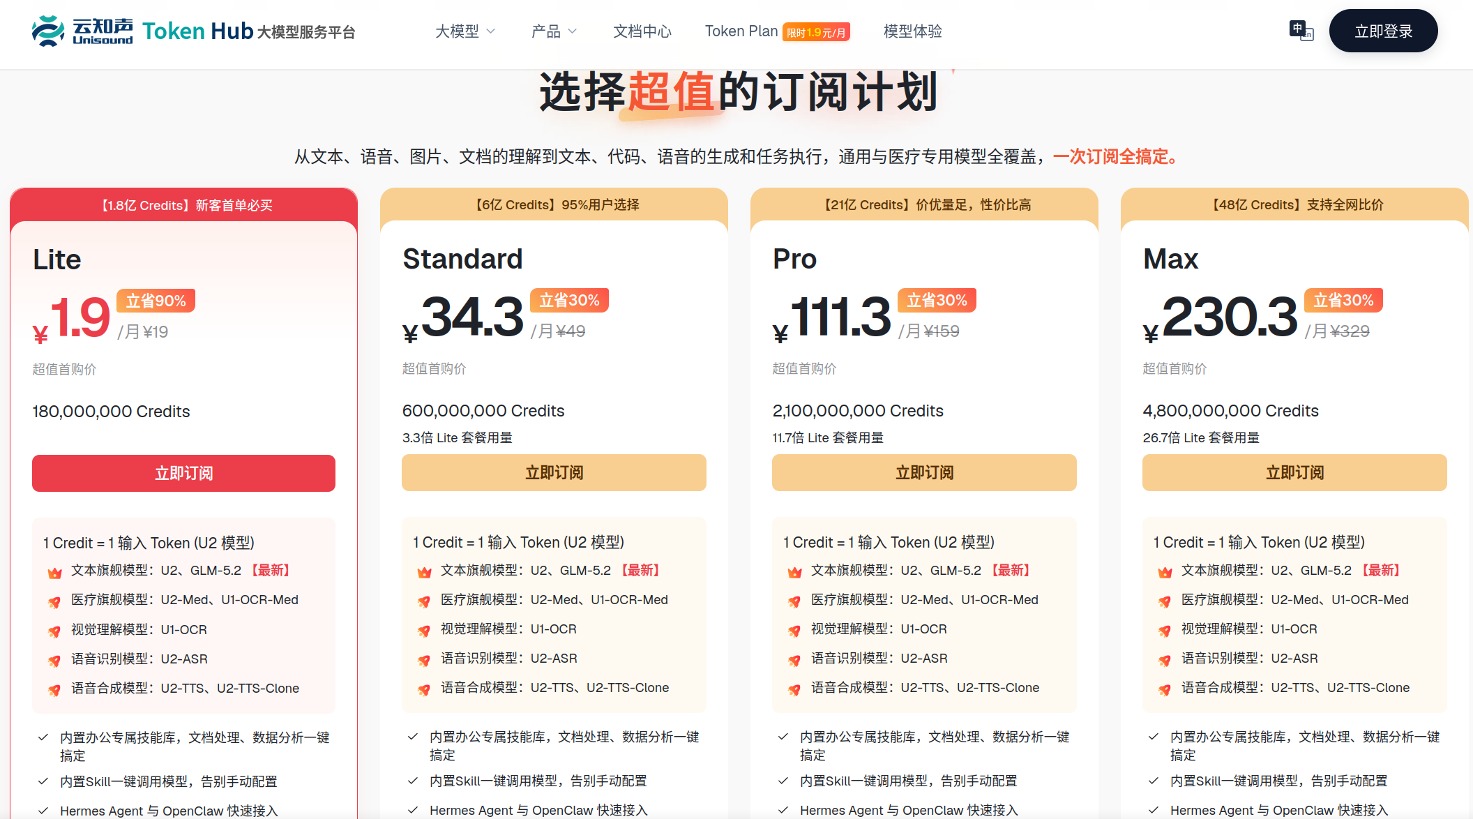Image resolution: width=1473 pixels, height=819 pixels.
Task: Click crown icon in Pro card
Action: coord(794,572)
